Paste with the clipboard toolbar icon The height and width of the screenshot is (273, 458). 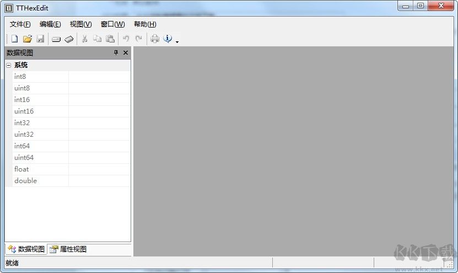110,39
